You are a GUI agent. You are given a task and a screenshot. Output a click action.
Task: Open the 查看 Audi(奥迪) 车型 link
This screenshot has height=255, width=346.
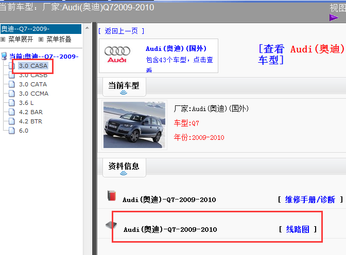pyautogui.click(x=301, y=54)
